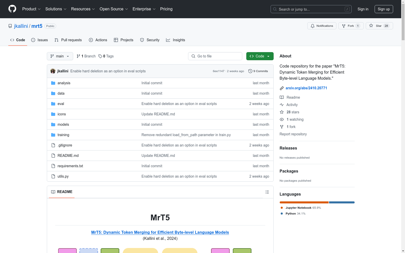Viewport: 405px width, 253px height.
Task: View the 9 Commits history
Action: pos(258,71)
